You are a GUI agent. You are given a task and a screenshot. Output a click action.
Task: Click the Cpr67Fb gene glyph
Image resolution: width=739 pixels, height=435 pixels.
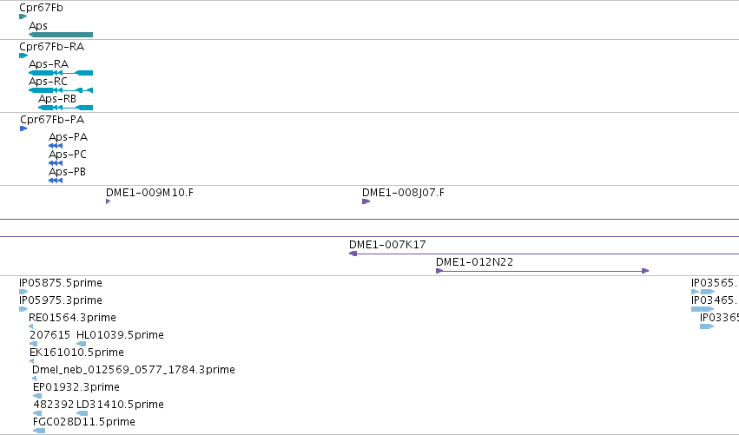coord(23,16)
